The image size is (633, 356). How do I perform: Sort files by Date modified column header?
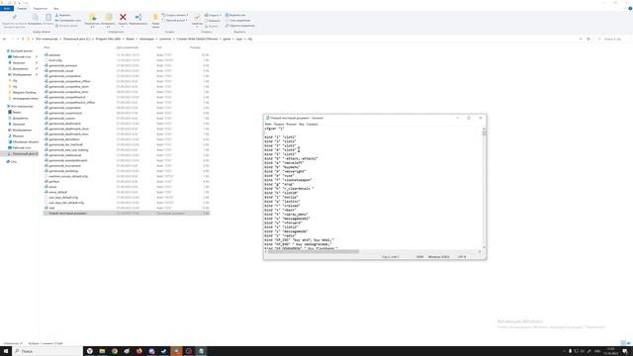coord(128,47)
